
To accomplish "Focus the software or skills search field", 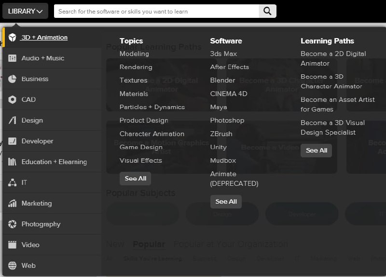I will [x=156, y=11].
